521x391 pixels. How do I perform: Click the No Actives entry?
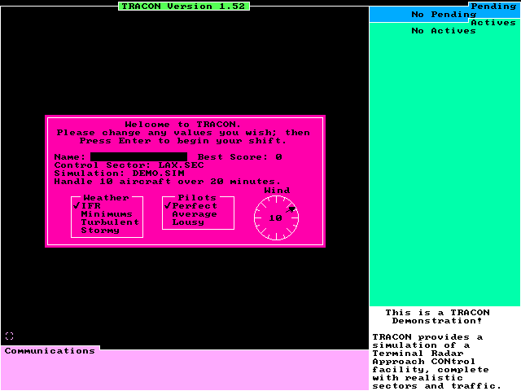pos(444,31)
